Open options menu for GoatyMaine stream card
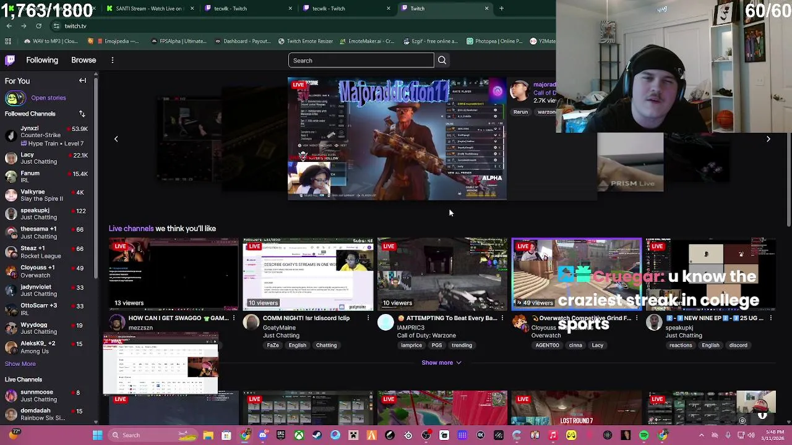 click(368, 318)
